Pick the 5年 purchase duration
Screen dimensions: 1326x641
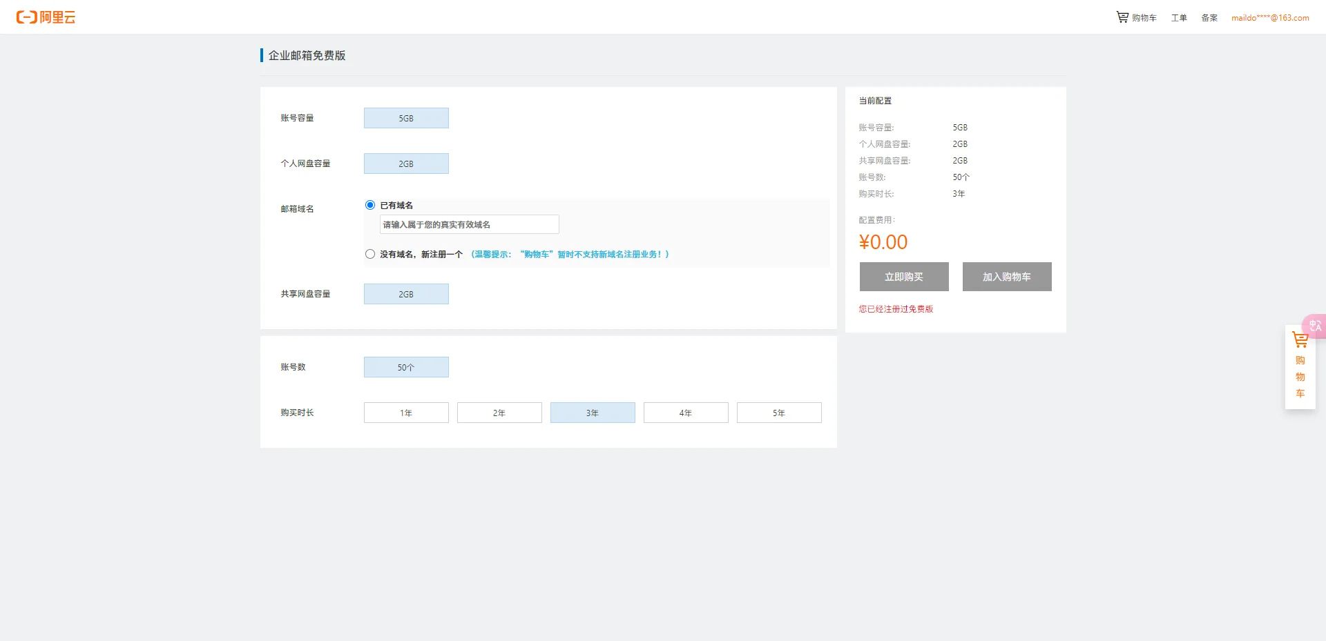tap(779, 413)
